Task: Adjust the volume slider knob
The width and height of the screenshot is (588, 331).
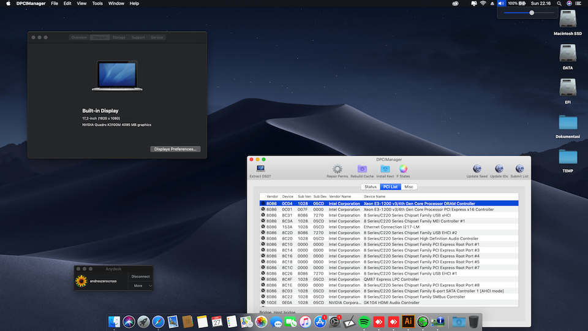Action: (x=532, y=13)
